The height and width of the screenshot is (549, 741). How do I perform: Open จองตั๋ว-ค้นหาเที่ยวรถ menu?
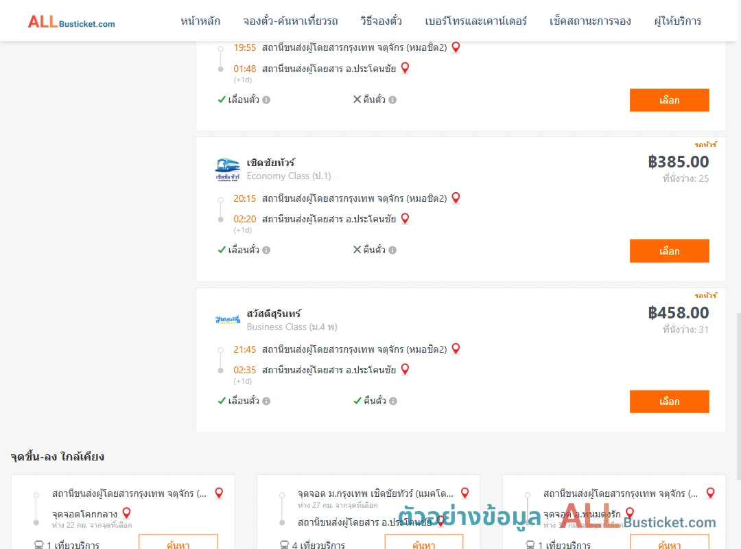(290, 21)
